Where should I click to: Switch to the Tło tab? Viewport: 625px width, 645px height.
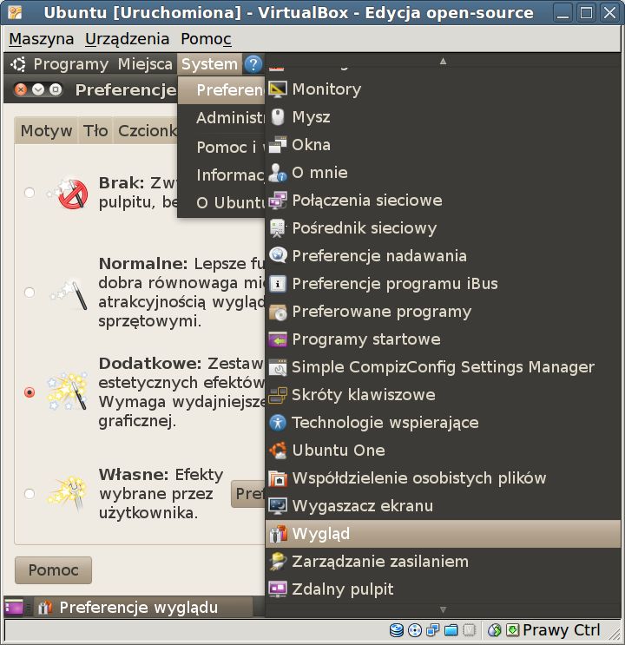(x=95, y=131)
